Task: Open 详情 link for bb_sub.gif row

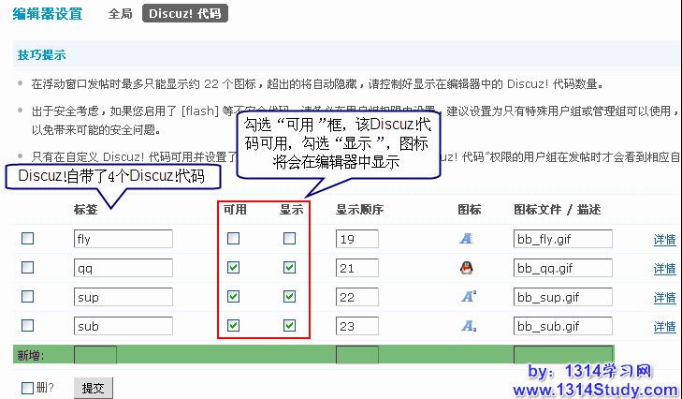Action: point(664,327)
